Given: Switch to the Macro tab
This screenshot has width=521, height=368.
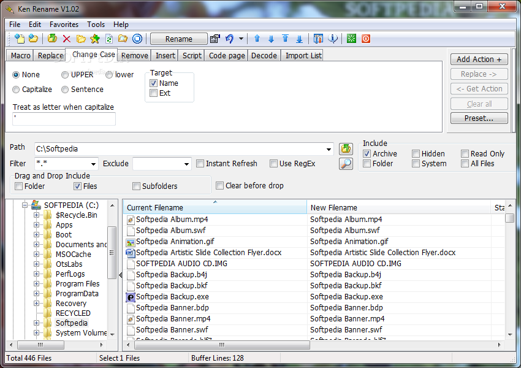Looking at the screenshot, I should coord(20,56).
